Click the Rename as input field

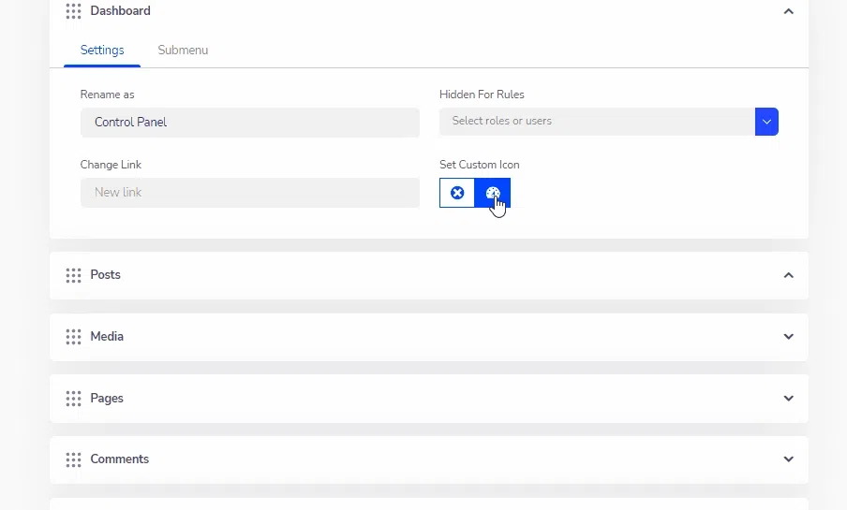[249, 122]
